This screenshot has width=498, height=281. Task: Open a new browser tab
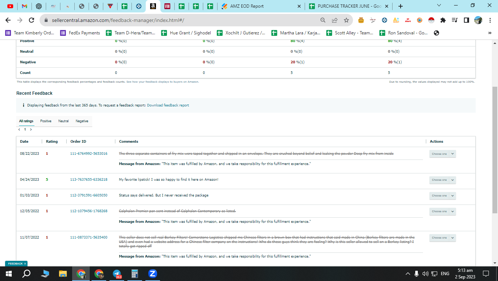pyautogui.click(x=401, y=6)
